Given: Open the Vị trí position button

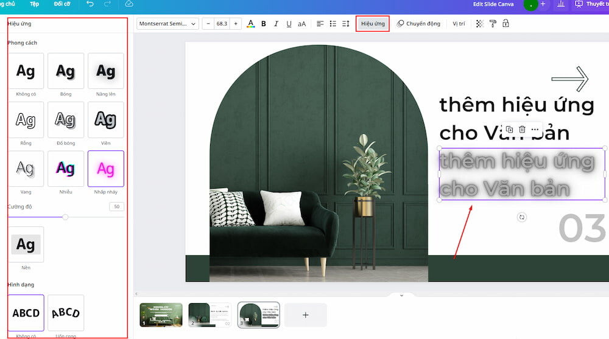Looking at the screenshot, I should pos(459,24).
